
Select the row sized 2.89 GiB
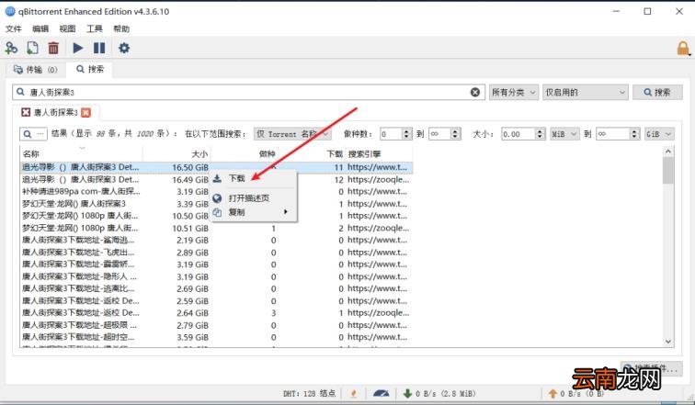(x=216, y=253)
